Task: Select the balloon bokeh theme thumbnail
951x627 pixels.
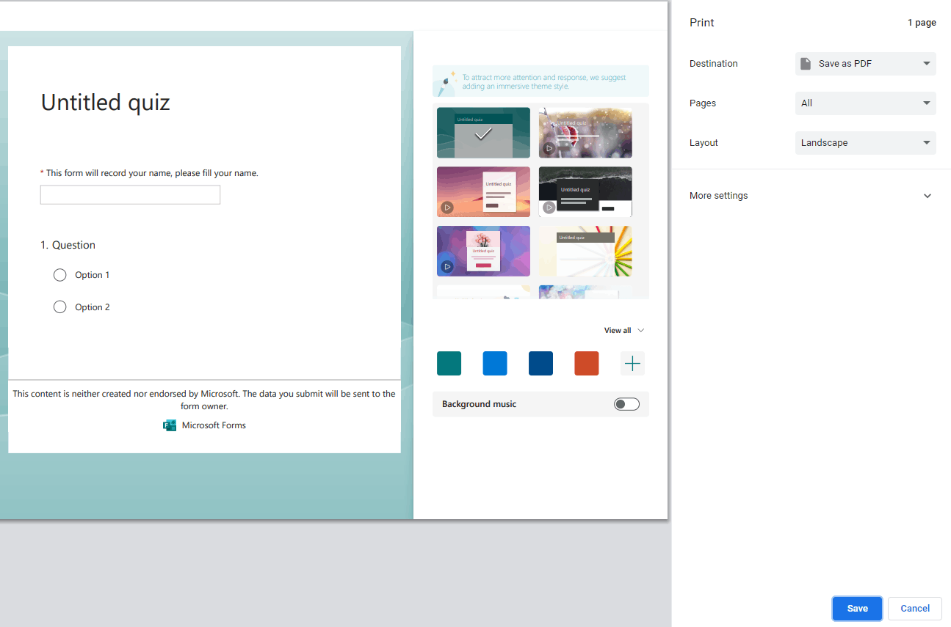Action: pos(585,133)
